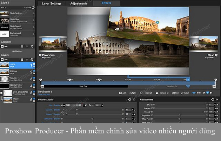Toggle the Zoom X checkbox after percent

pyautogui.click(x=135, y=110)
